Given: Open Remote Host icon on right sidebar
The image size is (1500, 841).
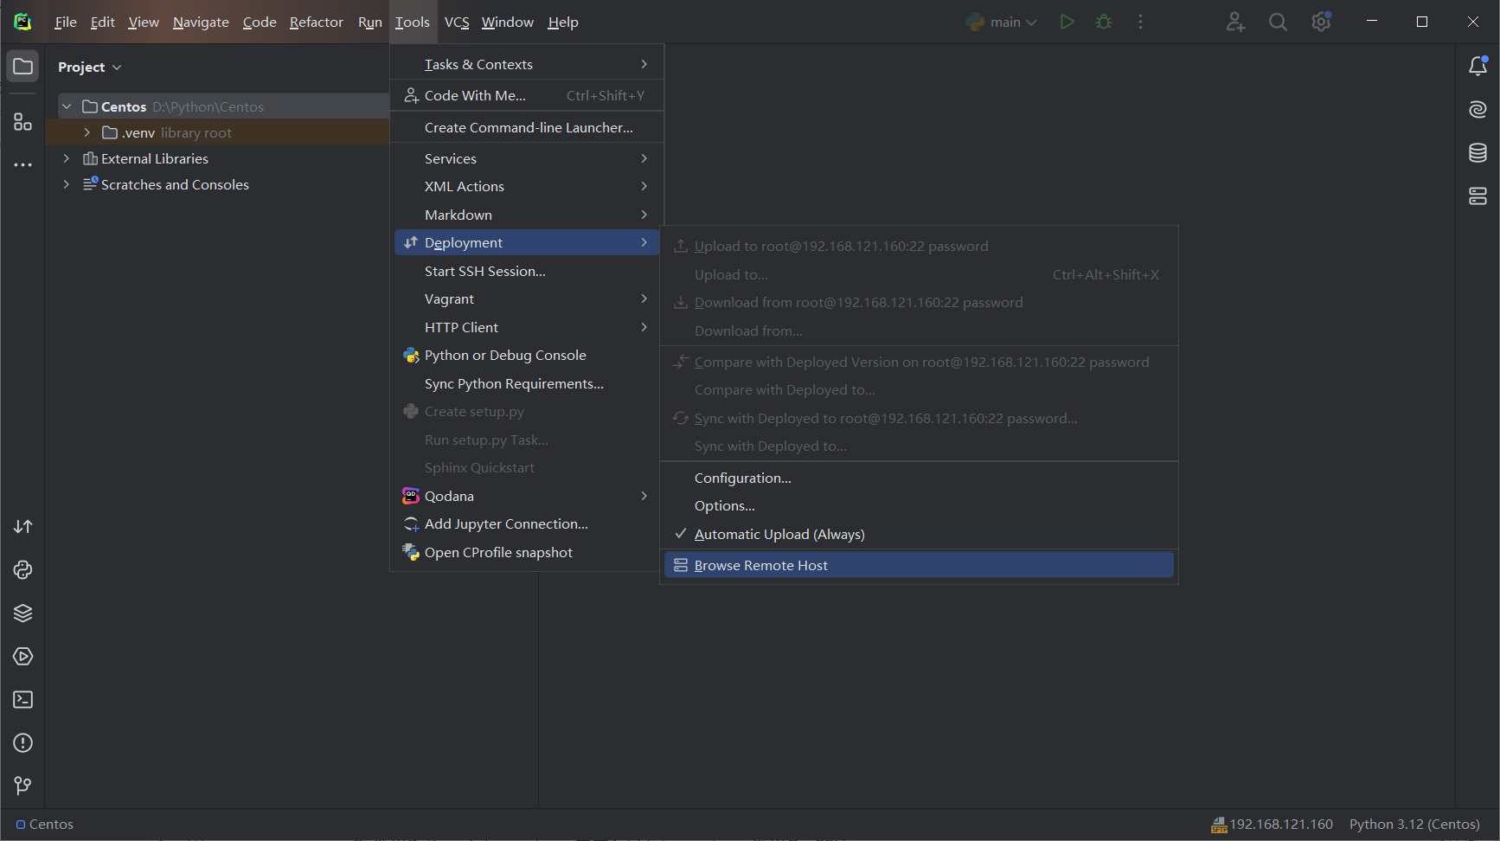Looking at the screenshot, I should click(x=1478, y=196).
